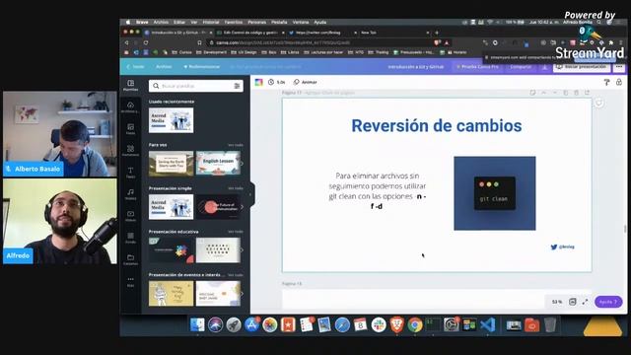Click the template search filter icon

237,86
